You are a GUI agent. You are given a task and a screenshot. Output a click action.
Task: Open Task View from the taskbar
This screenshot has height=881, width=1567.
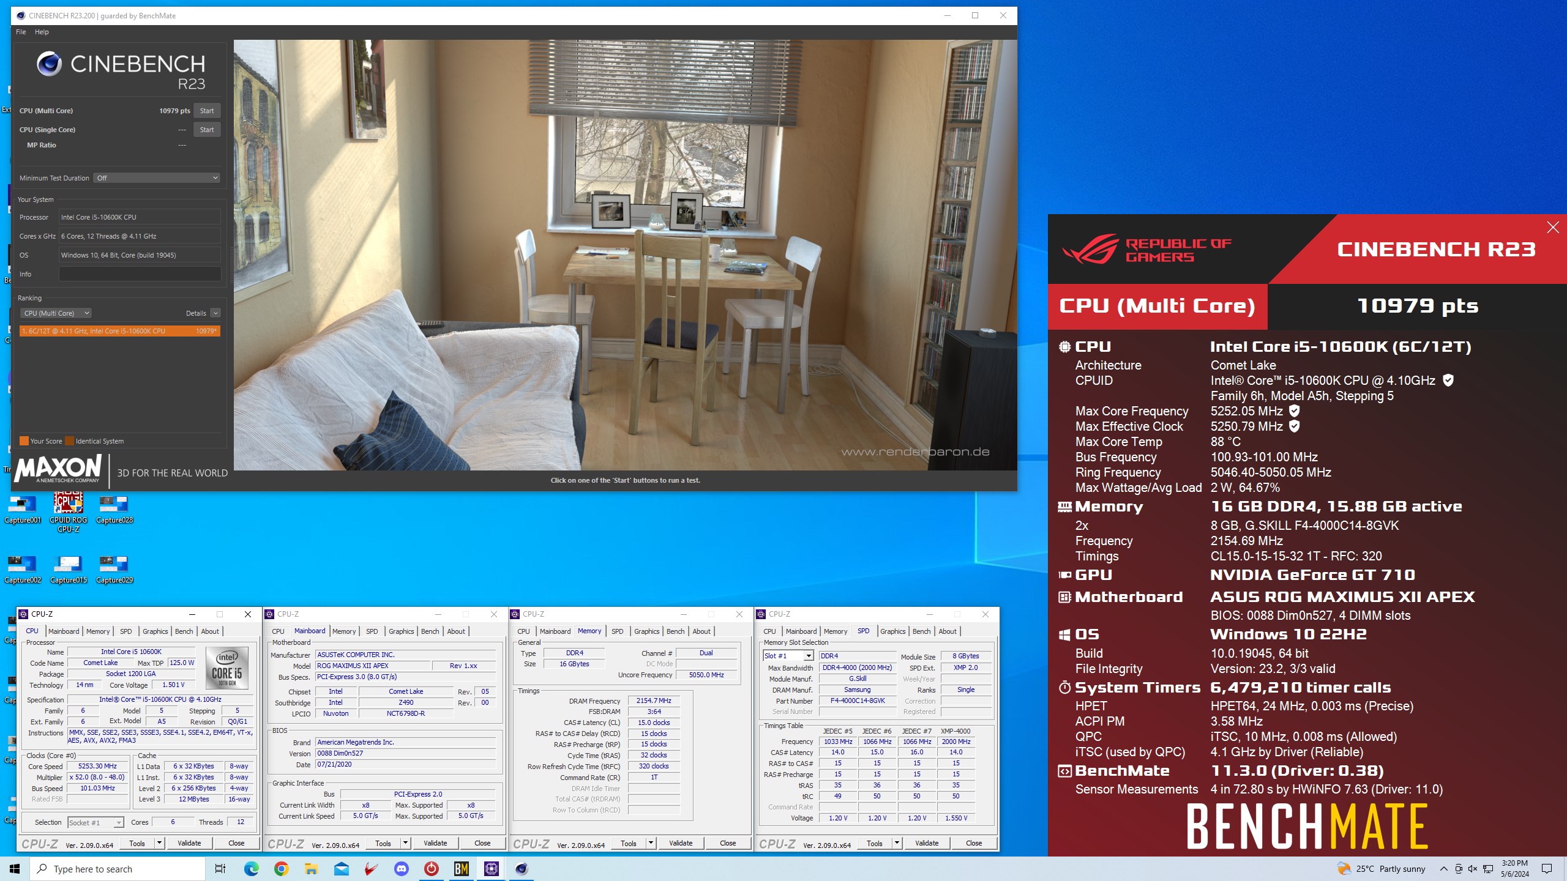[x=220, y=869]
